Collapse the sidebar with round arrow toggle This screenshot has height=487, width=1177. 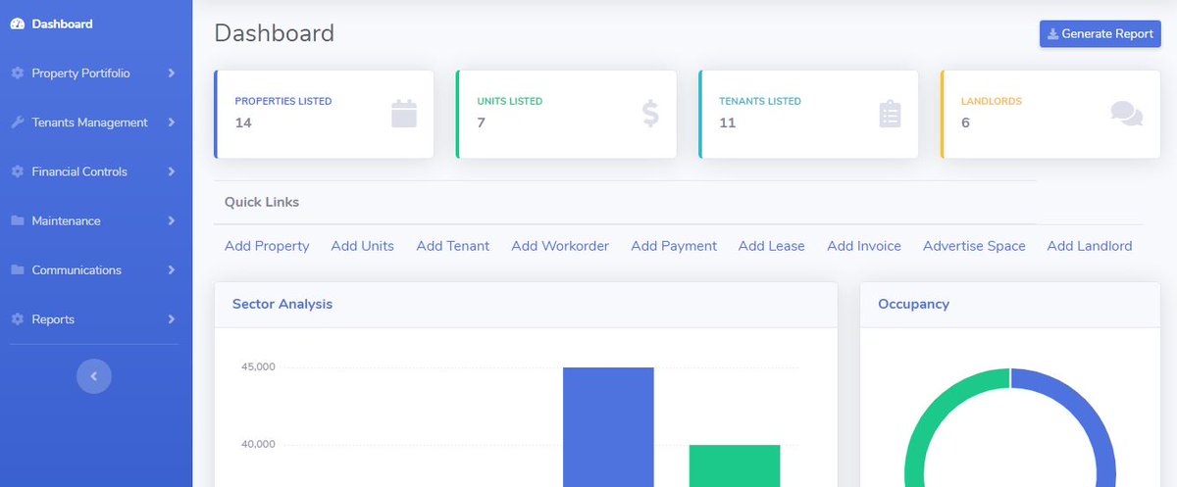point(94,375)
